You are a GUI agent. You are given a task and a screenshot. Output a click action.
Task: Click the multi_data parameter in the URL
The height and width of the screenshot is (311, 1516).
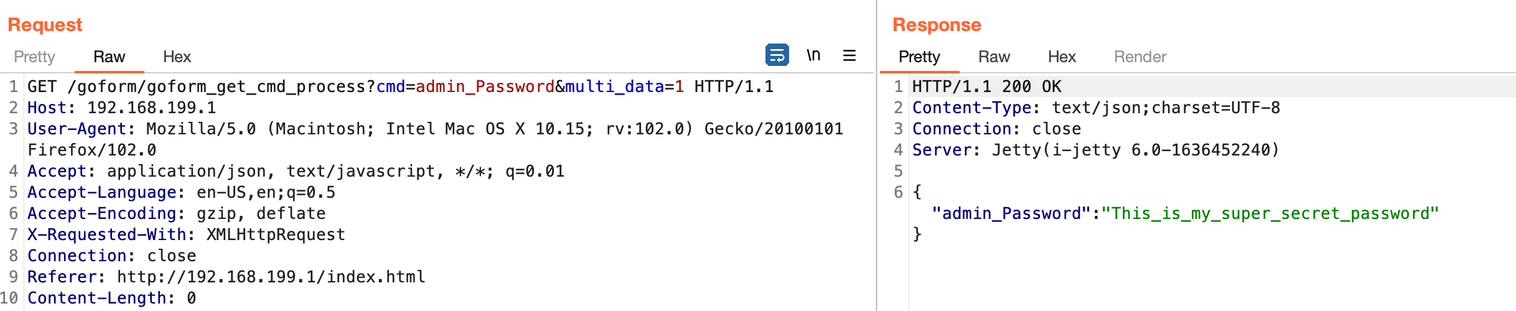coord(614,86)
